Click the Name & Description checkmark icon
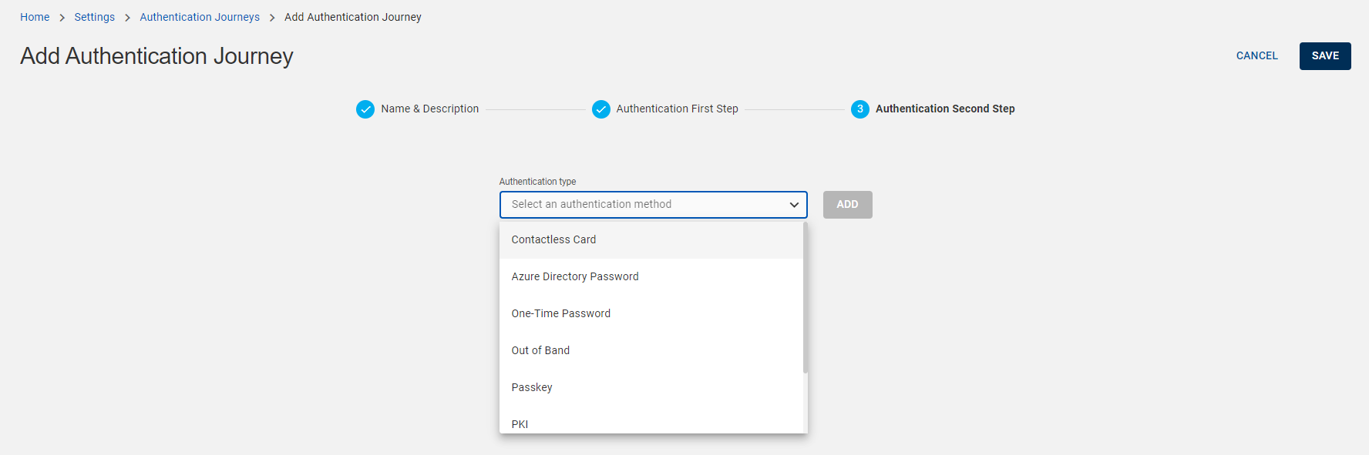 click(x=365, y=109)
